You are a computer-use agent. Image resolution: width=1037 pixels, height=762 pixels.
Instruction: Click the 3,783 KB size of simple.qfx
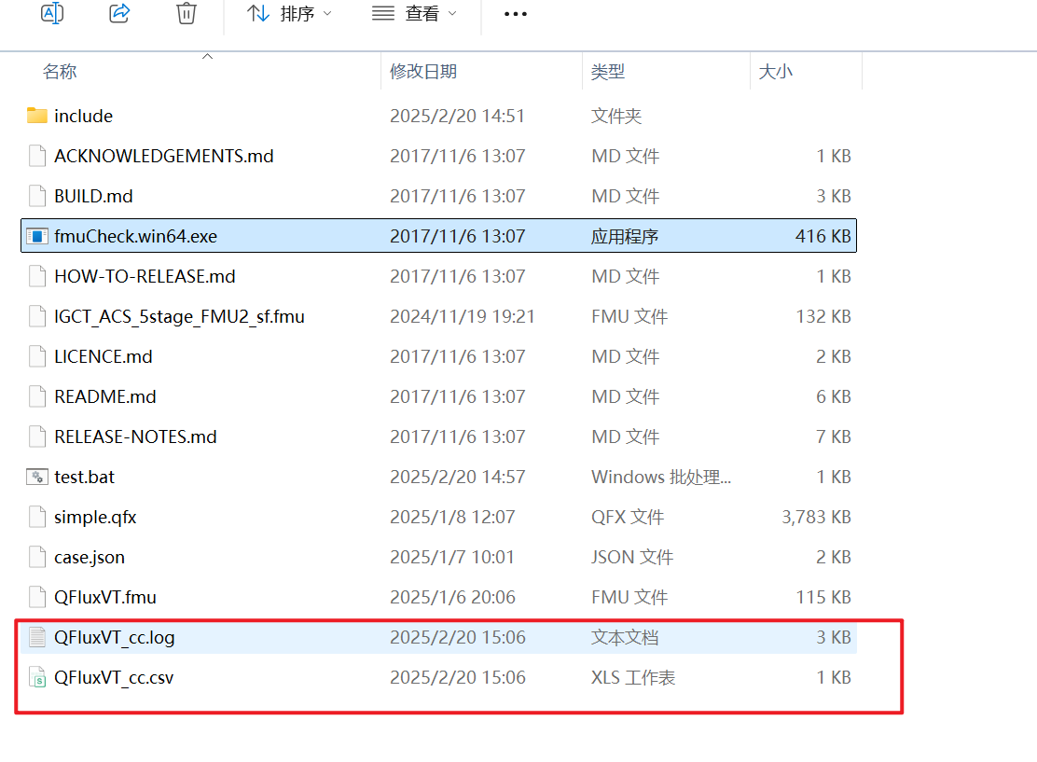coord(816,518)
